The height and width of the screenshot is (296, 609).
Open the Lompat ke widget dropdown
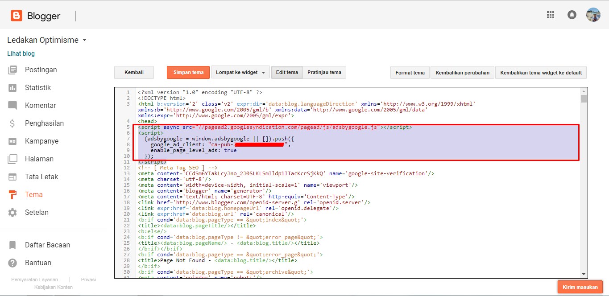240,73
